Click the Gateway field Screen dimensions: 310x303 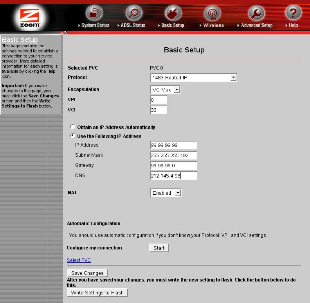click(x=174, y=165)
